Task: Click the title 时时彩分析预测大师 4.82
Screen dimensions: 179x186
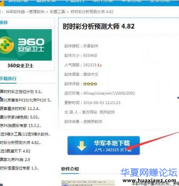Action: click(x=99, y=26)
